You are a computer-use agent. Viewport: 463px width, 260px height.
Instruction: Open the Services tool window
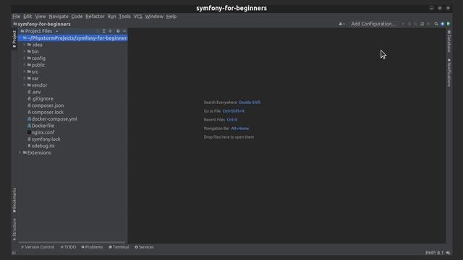point(144,247)
